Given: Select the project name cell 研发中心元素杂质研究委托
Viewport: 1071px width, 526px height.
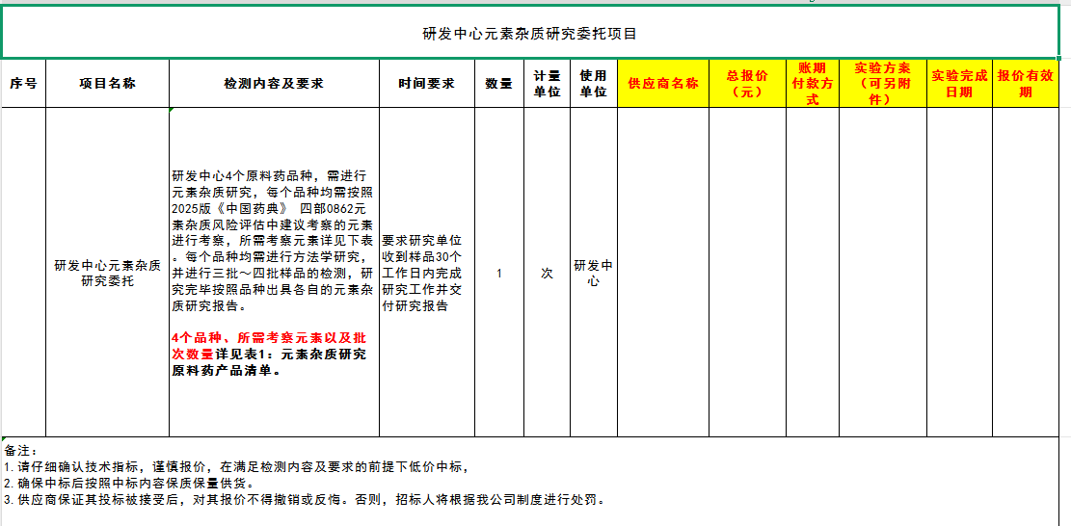Looking at the screenshot, I should (107, 274).
